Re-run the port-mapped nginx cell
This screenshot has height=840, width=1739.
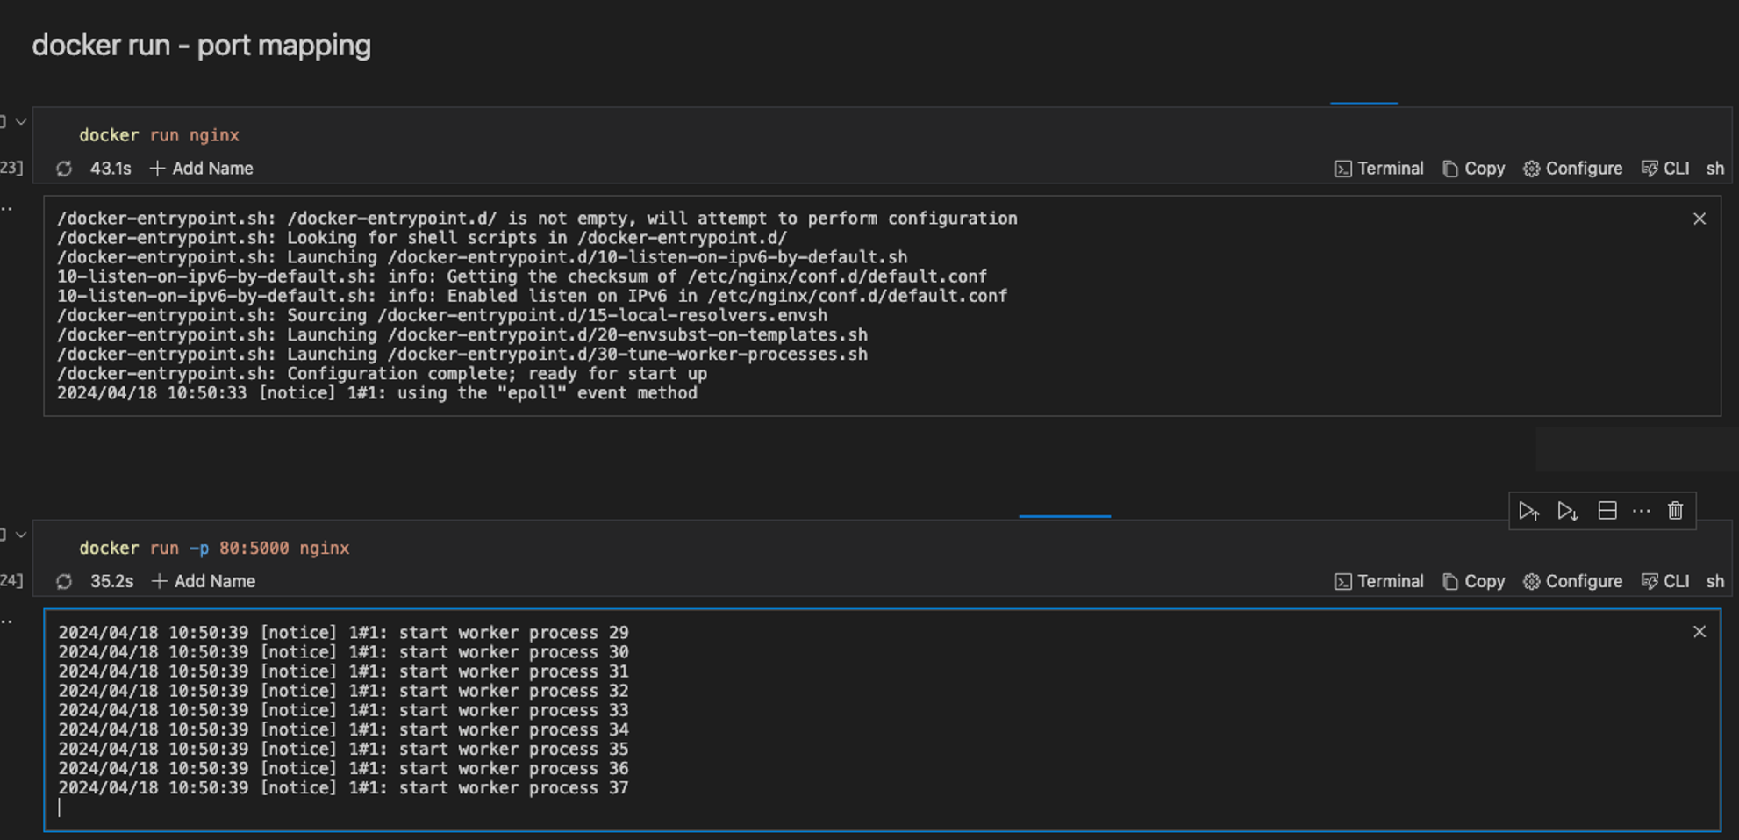coord(63,581)
